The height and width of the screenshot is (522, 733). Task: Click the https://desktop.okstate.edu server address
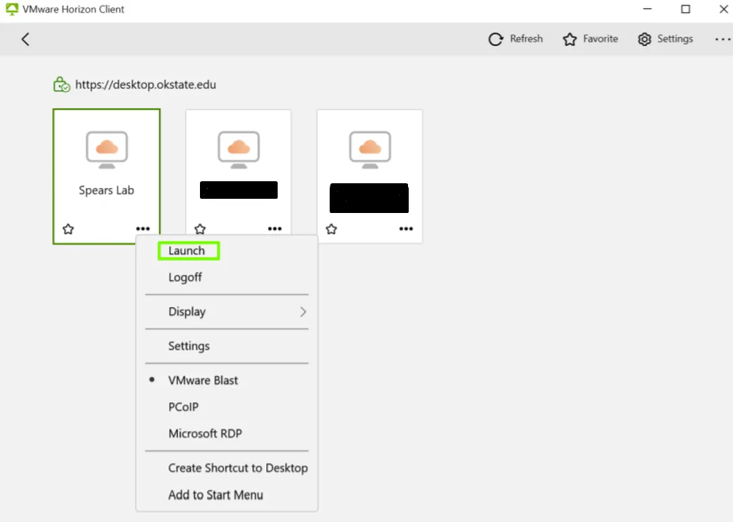pos(145,85)
